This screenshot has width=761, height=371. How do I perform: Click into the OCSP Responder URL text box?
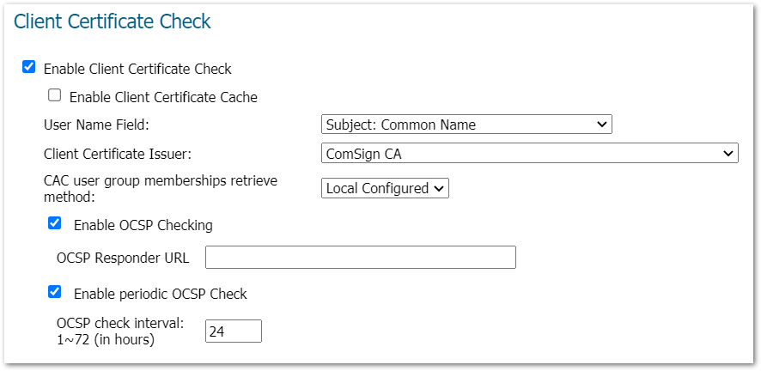pyautogui.click(x=360, y=258)
